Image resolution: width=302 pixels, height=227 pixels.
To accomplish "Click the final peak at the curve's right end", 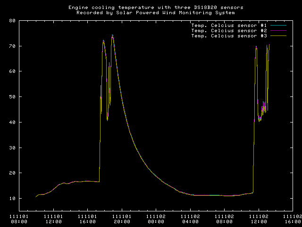I will click(269, 45).
